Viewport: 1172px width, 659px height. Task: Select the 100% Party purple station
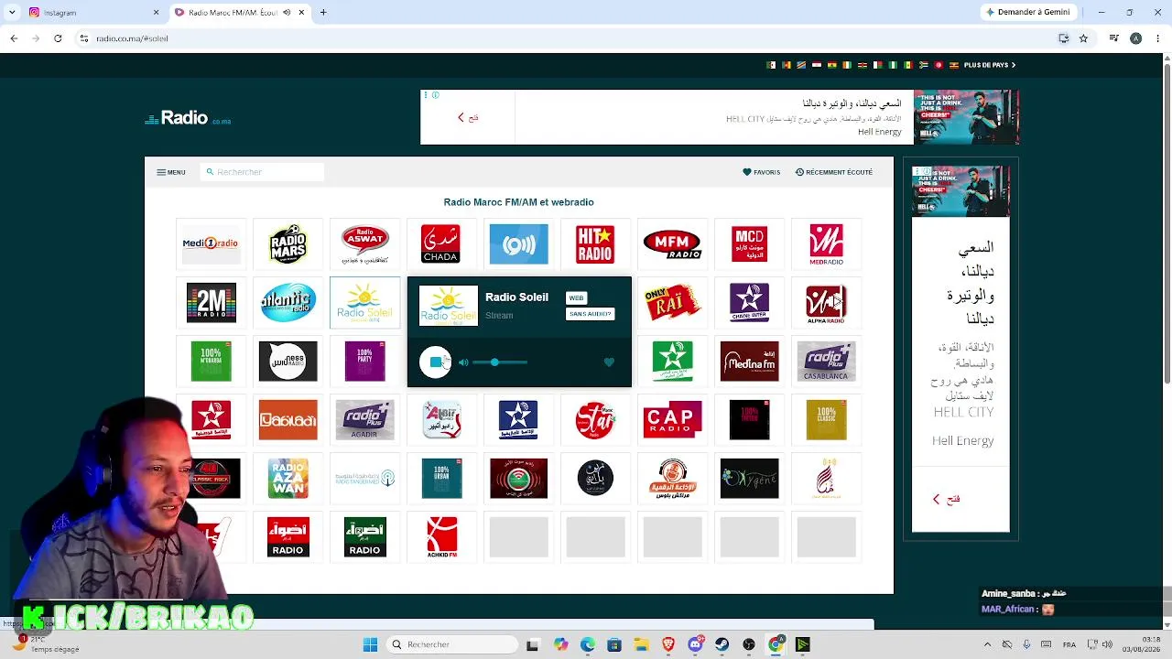[x=364, y=362]
